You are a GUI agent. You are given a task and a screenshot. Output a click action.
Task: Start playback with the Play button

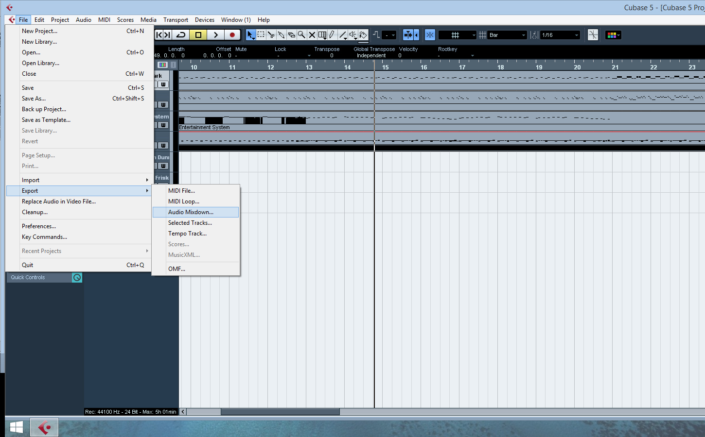[215, 35]
